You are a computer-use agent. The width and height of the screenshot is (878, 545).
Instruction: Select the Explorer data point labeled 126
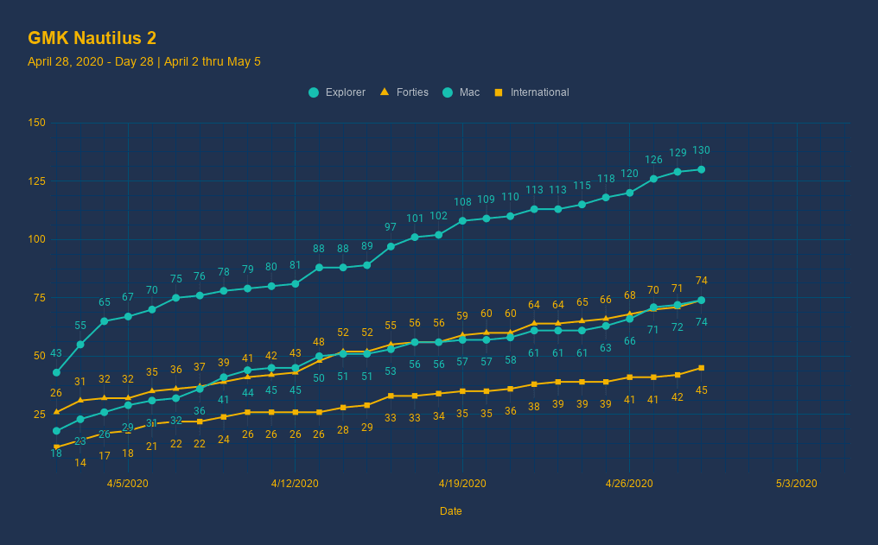[x=653, y=179]
